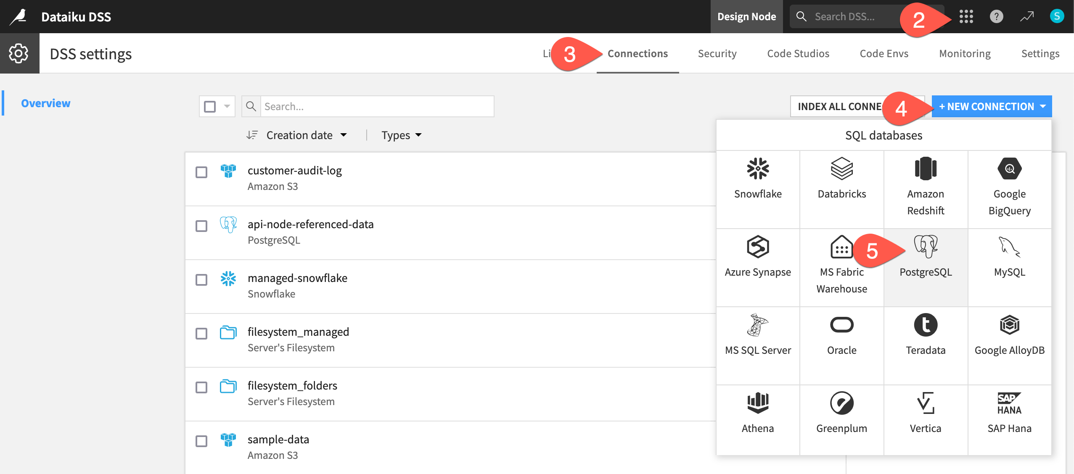
Task: Click the + NEW CONNECTION button
Action: (987, 106)
